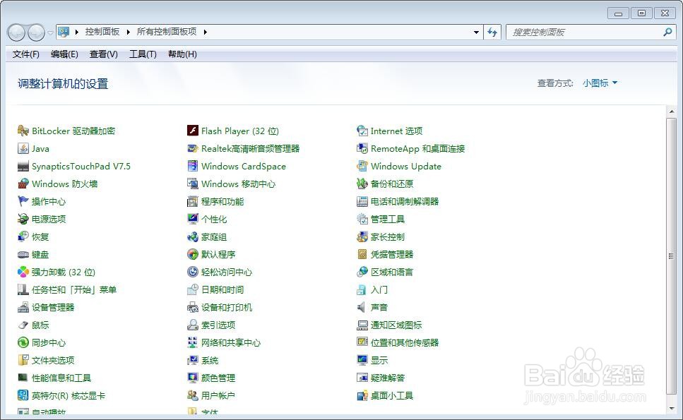Open the 位置和其他传感器 link
The height and width of the screenshot is (420, 683).
coord(405,342)
